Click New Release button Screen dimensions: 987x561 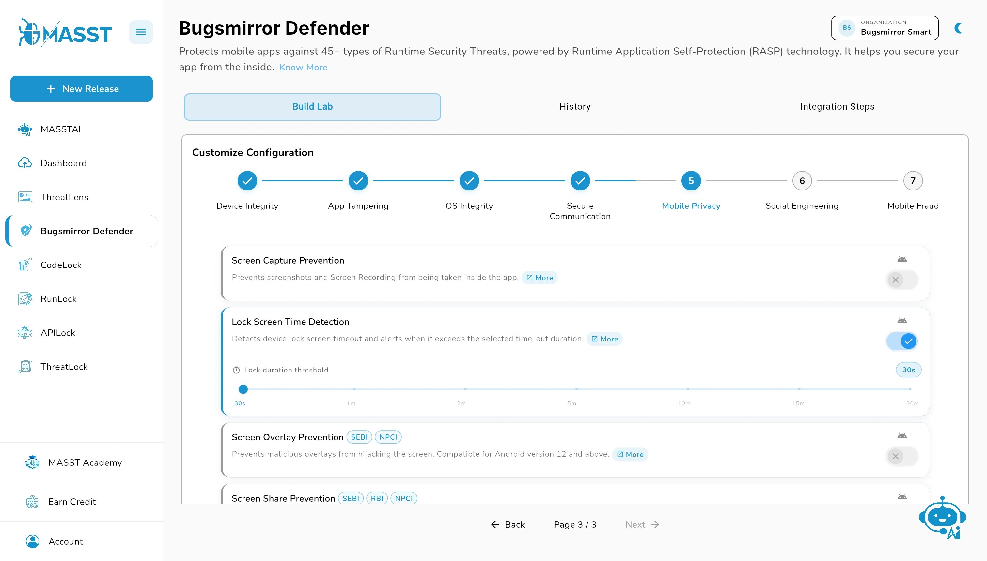(81, 89)
